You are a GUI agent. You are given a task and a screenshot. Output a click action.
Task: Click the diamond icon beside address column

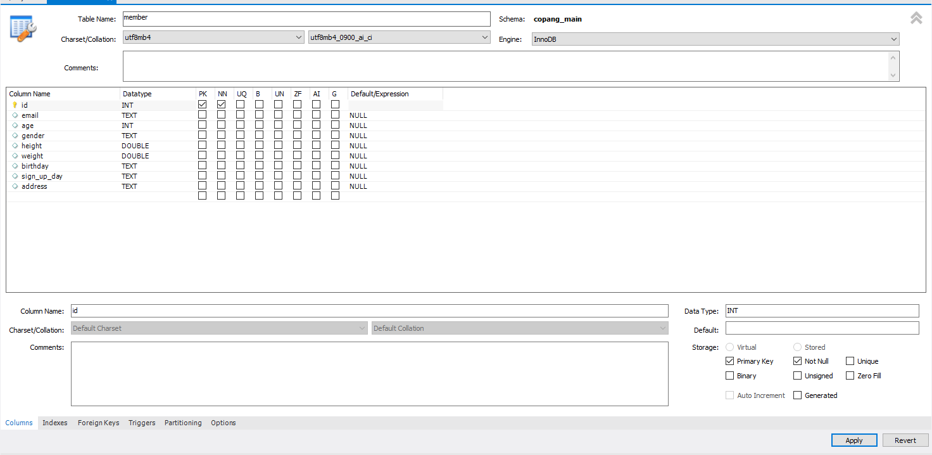click(x=15, y=186)
